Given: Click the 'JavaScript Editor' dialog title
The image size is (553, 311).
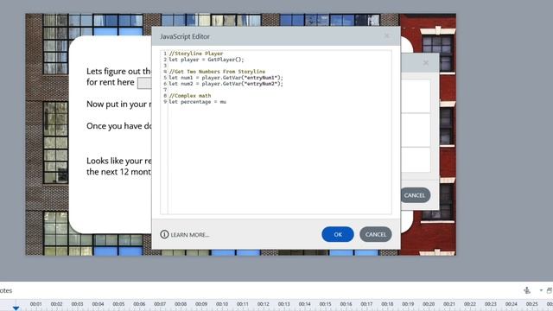Looking at the screenshot, I should [184, 36].
